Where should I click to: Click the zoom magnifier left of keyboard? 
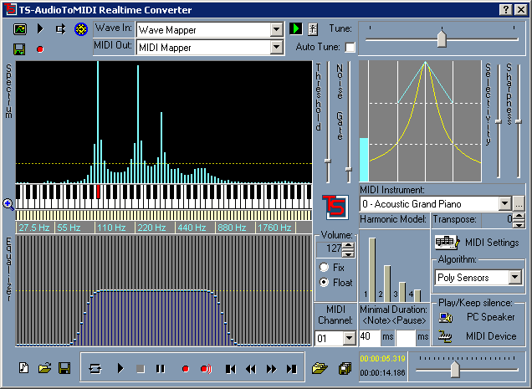[x=8, y=203]
